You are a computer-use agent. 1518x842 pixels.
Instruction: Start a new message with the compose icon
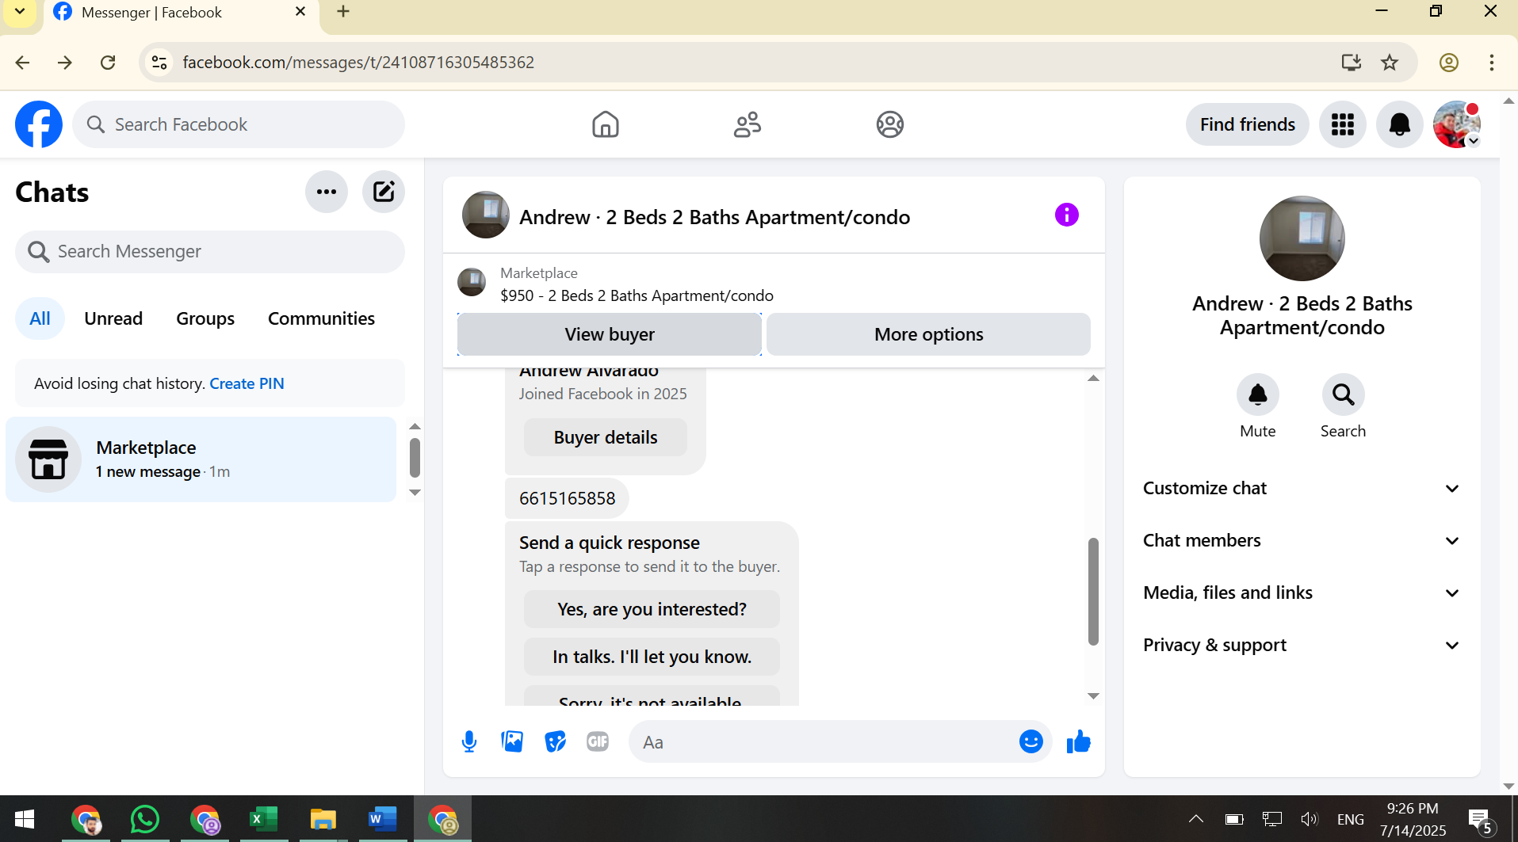[x=384, y=192]
